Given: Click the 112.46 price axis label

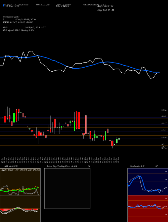Looking at the screenshot, I should 164,137.
